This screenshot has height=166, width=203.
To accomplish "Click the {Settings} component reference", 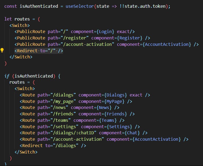I will [x=119, y=127].
